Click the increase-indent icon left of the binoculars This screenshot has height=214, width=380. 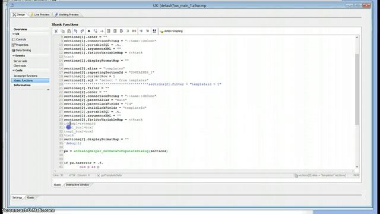point(148,31)
